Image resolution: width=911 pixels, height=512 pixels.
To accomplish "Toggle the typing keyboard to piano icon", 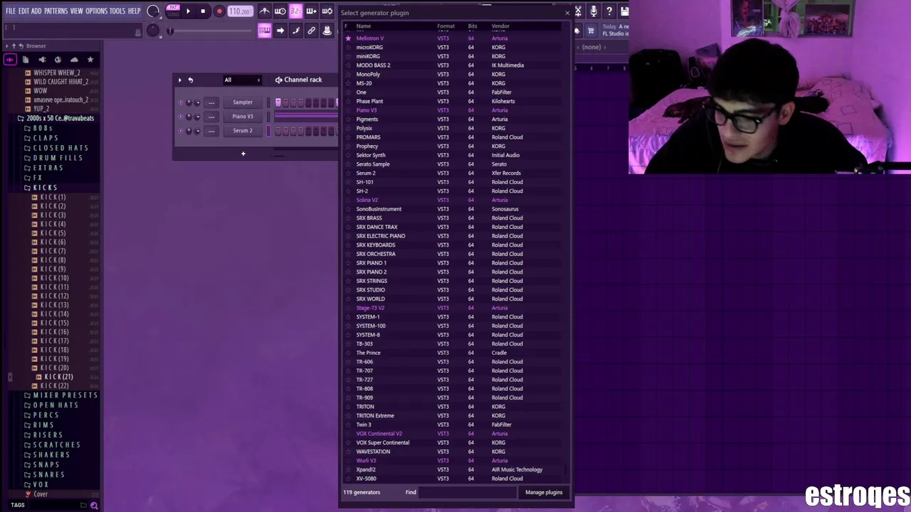I will tap(265, 31).
